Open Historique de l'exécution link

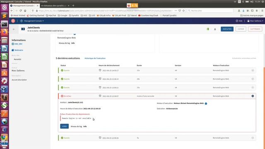pyautogui.click(x=95, y=58)
